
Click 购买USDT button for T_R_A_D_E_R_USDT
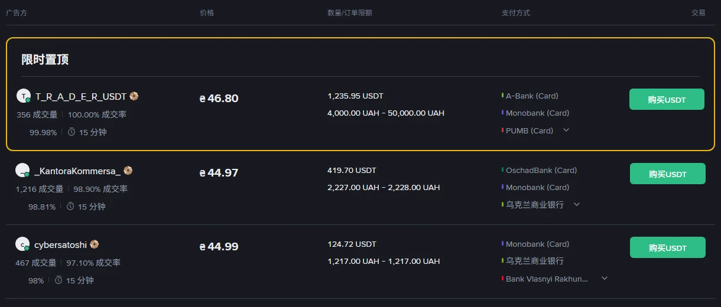pyautogui.click(x=667, y=99)
